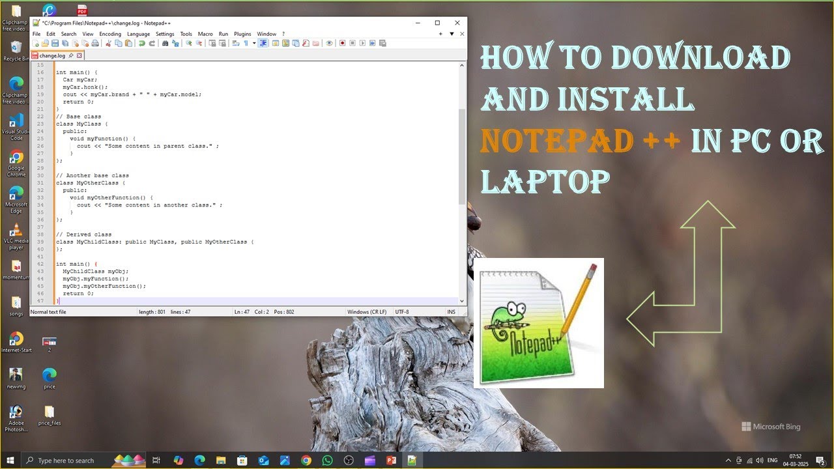Screen dimensions: 834x469
Task: Toggle INS overwrite mode in status bar
Action: point(451,312)
